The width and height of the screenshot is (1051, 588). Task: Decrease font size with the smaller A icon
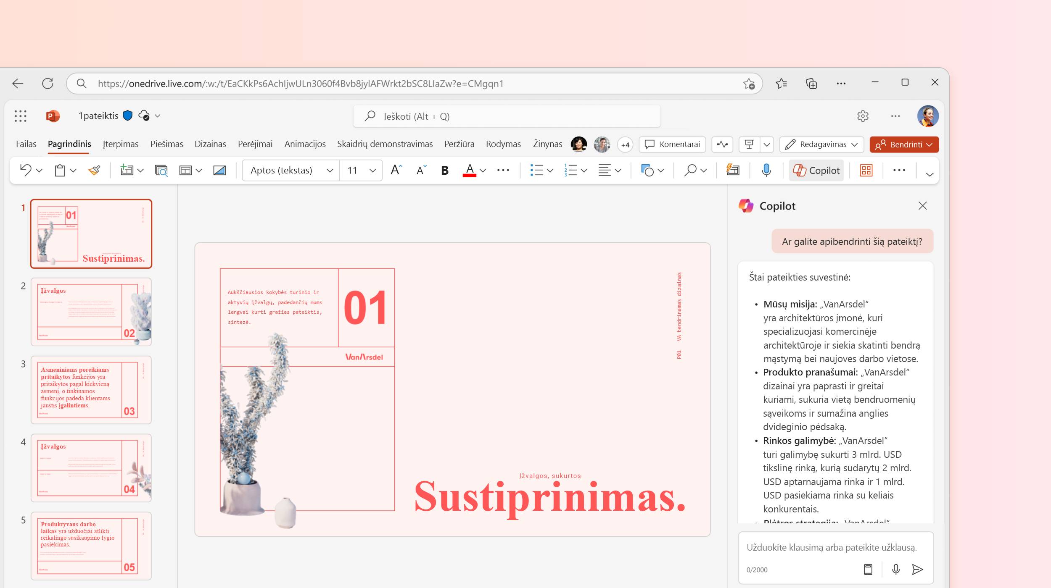pyautogui.click(x=421, y=170)
